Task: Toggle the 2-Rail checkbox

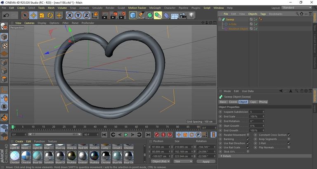Action: 289,143
